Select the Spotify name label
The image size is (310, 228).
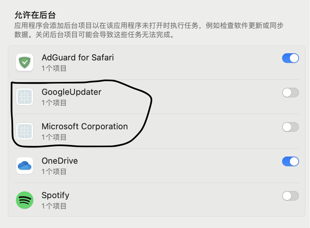(x=55, y=196)
